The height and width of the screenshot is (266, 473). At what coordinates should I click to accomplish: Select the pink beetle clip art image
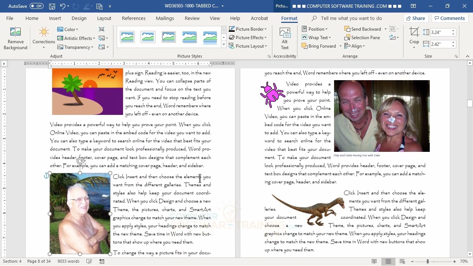pyautogui.click(x=272, y=94)
